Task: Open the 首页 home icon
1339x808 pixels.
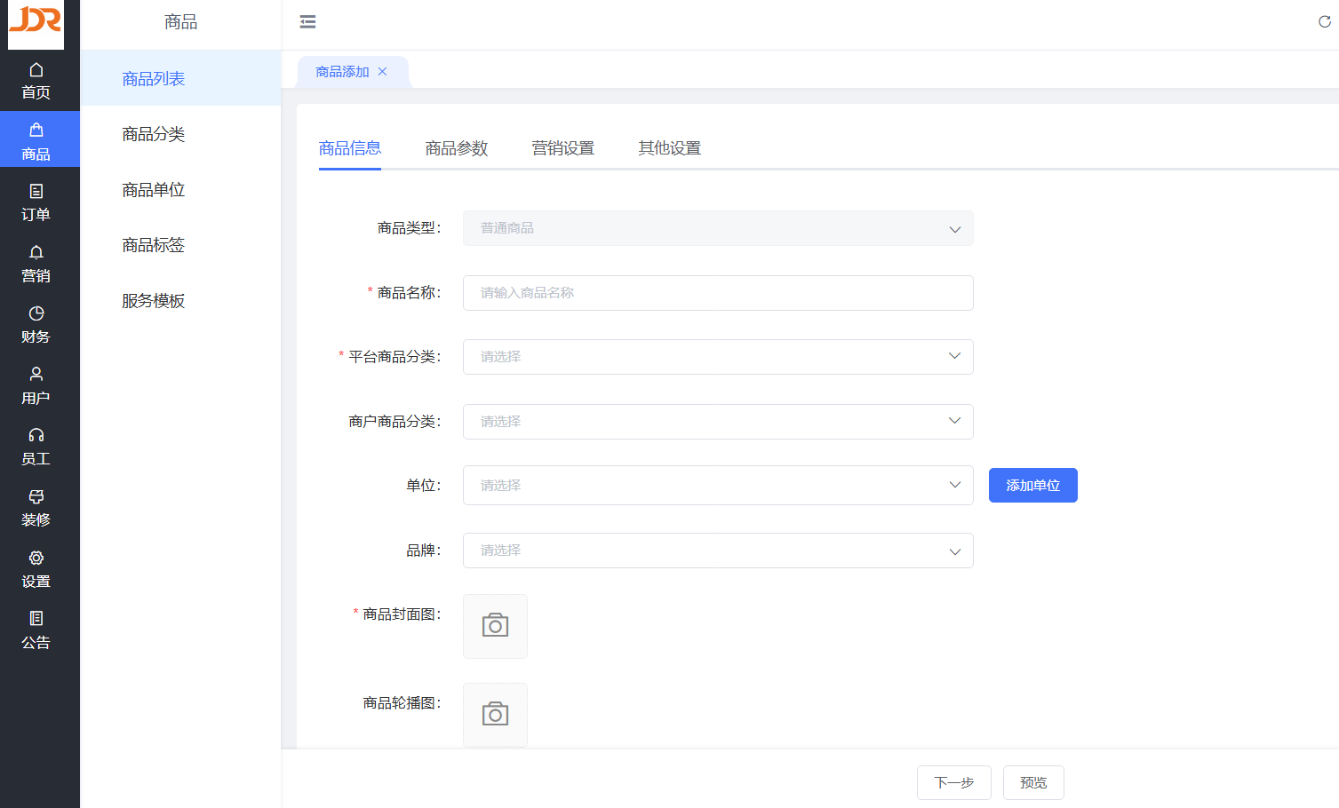Action: (x=36, y=70)
